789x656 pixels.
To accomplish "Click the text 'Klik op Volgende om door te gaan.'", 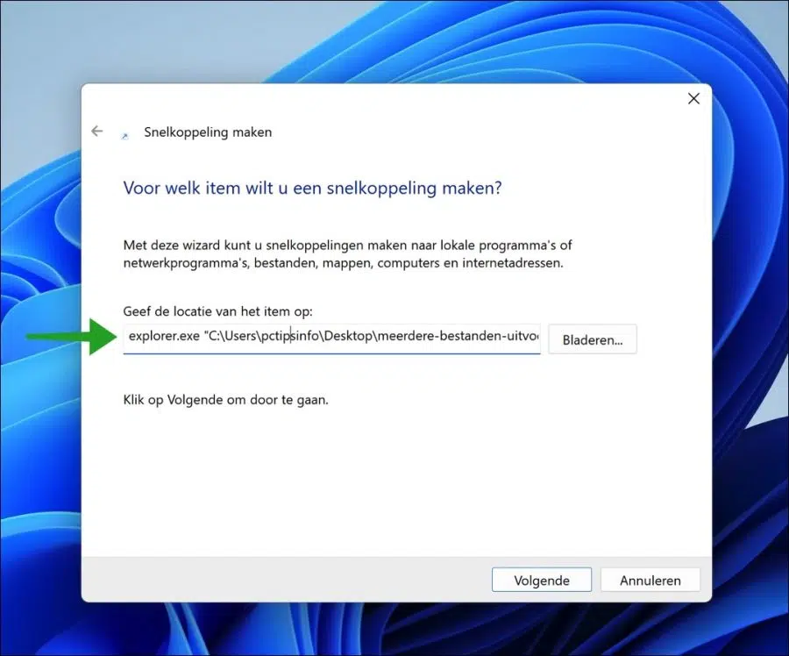I will click(x=225, y=400).
